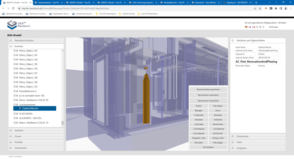This screenshot has height=159, width=294.
Task: Select Beton, Stahlbeton C20/25 70 item
Action: pyautogui.click(x=33, y=123)
